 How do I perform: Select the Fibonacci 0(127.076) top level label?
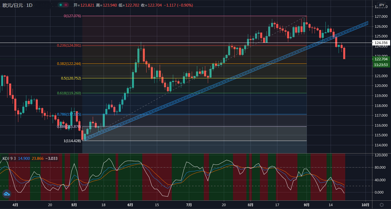click(x=72, y=16)
